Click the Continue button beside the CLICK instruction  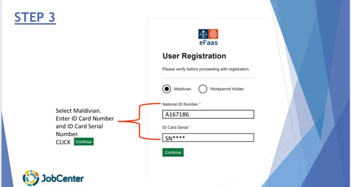(x=84, y=142)
